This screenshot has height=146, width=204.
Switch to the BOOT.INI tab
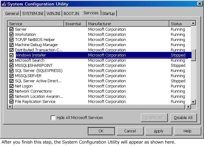(x=71, y=13)
